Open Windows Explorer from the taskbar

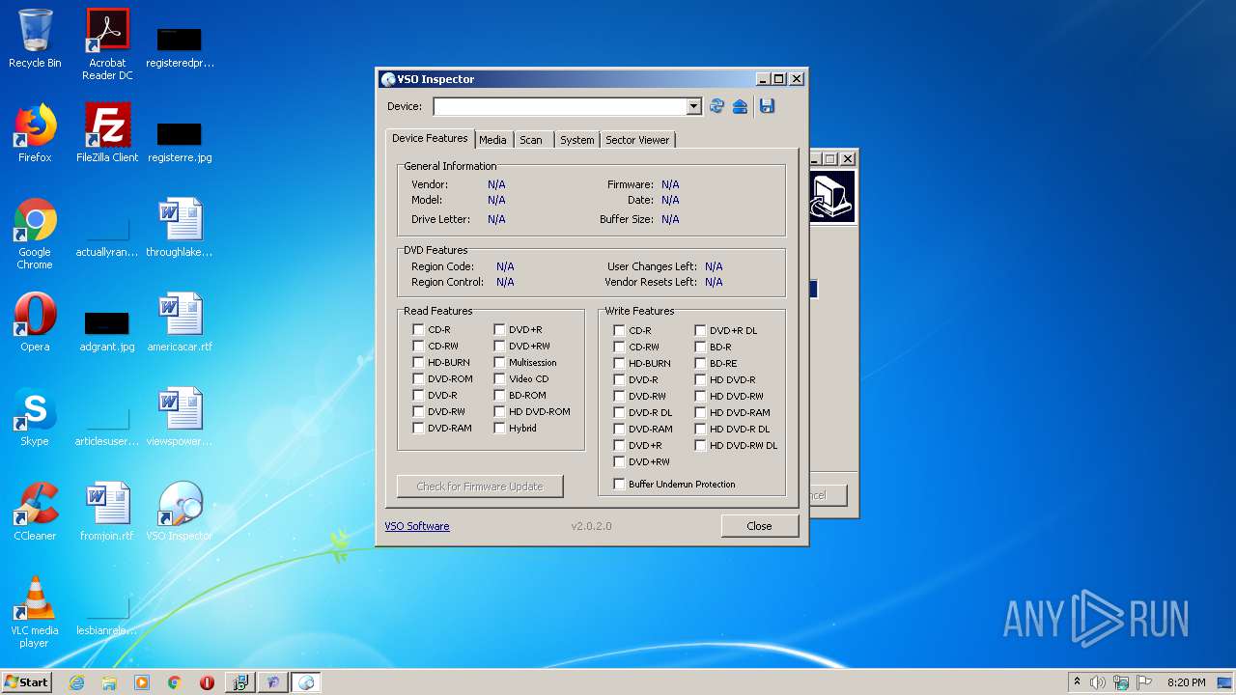point(109,682)
